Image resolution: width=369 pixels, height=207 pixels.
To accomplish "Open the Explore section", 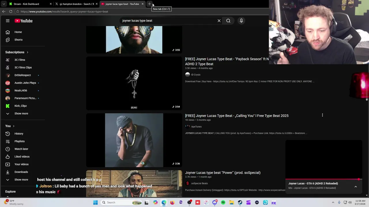I will click(10, 191).
